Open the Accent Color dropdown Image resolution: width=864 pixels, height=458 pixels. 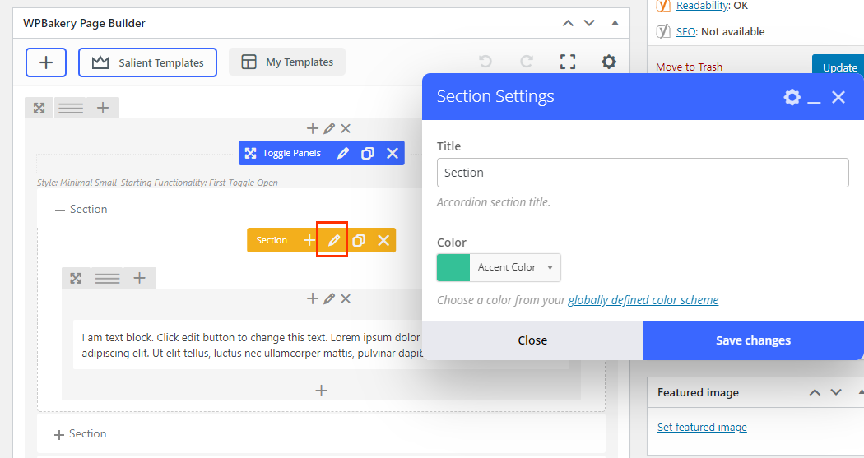click(515, 267)
